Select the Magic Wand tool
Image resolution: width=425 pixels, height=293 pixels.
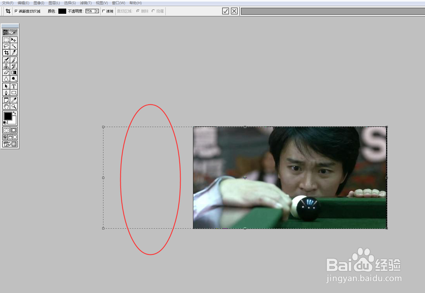[x=14, y=46]
